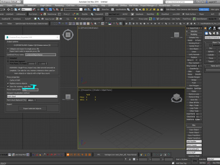Screen dimensions: 220x165
Task: Click the output path button in Output options
Action: tap(32, 45)
